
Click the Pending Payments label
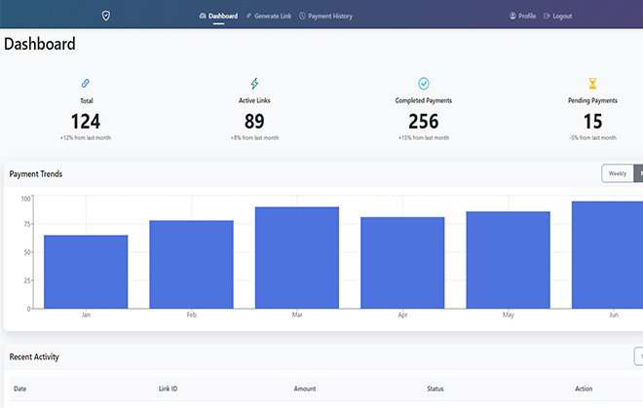click(592, 100)
